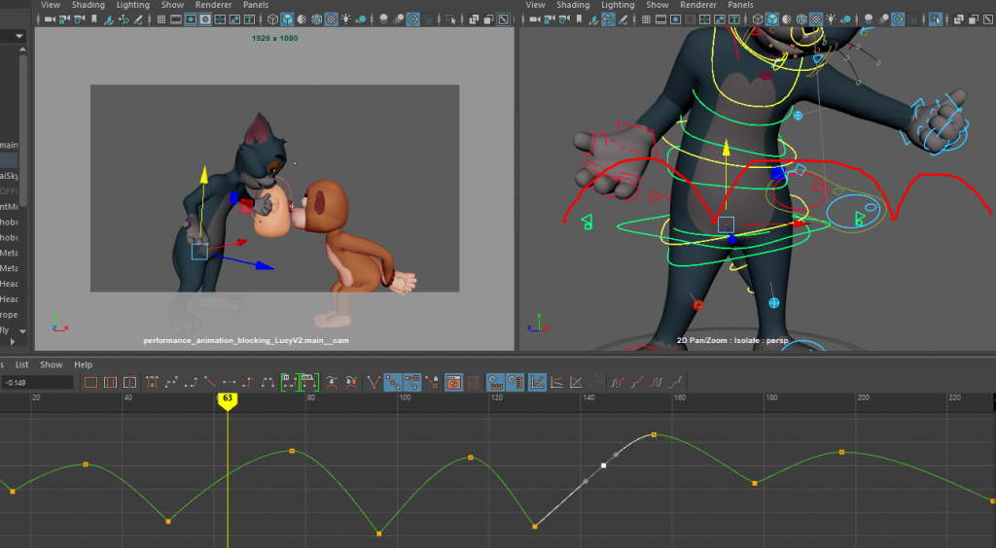The width and height of the screenshot is (996, 548).
Task: Set Clamped tangents in Graph Editor
Action: [x=191, y=383]
